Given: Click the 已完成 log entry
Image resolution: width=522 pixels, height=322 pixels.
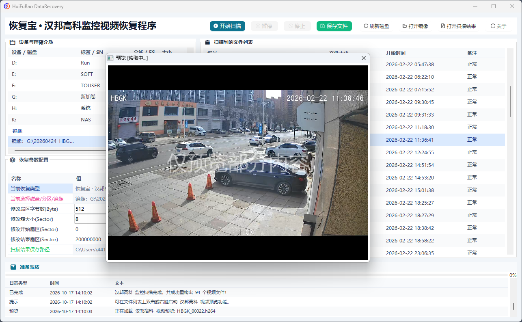Looking at the screenshot, I should (258, 292).
